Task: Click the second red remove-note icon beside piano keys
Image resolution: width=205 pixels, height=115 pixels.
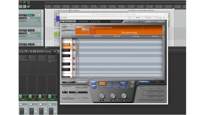Action: pos(74,50)
